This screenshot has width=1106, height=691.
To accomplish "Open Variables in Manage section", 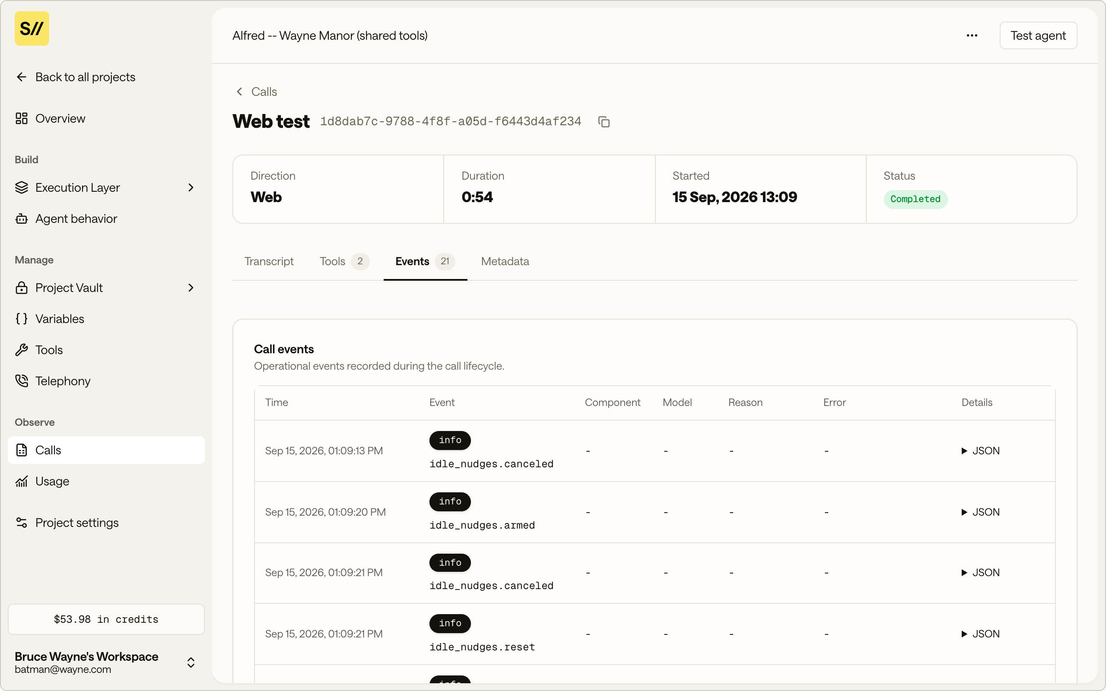I will [106, 319].
